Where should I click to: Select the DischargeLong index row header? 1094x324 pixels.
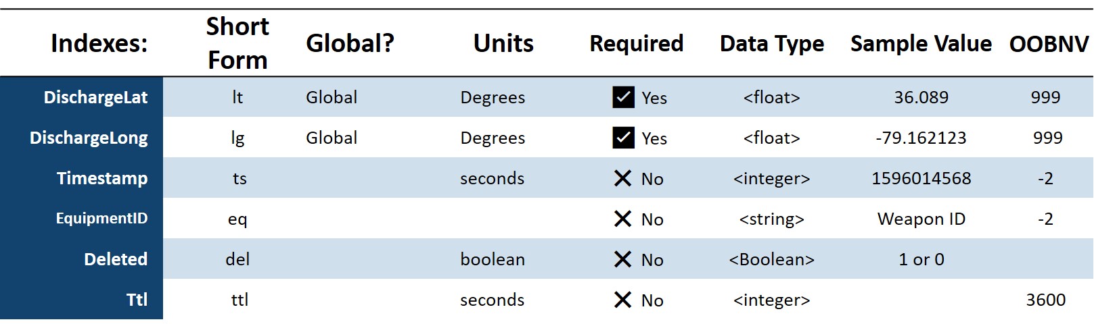(x=89, y=138)
